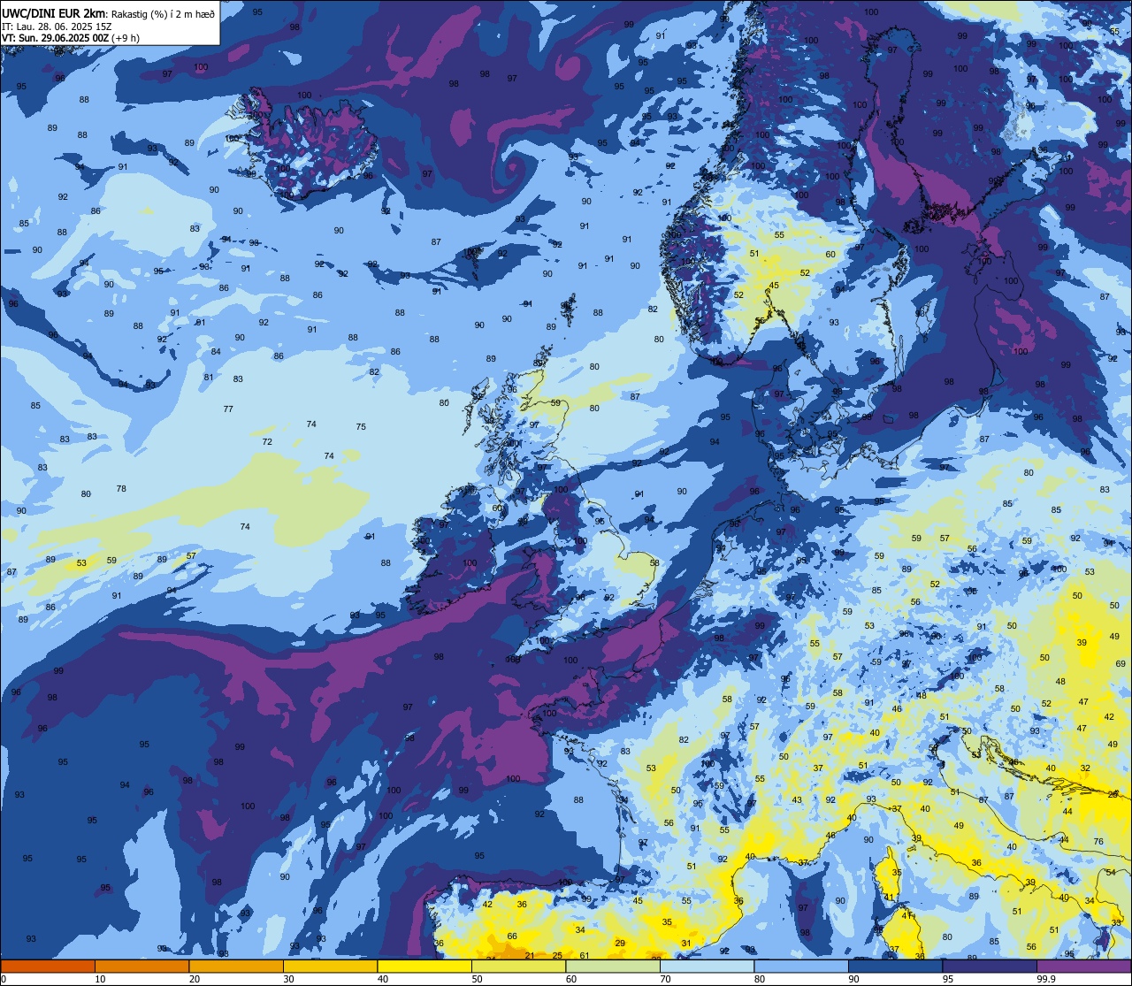This screenshot has height=986, width=1132.
Task: Click the IT: Lau. 28. 06. 2025 15Z line
Action: click(x=58, y=27)
